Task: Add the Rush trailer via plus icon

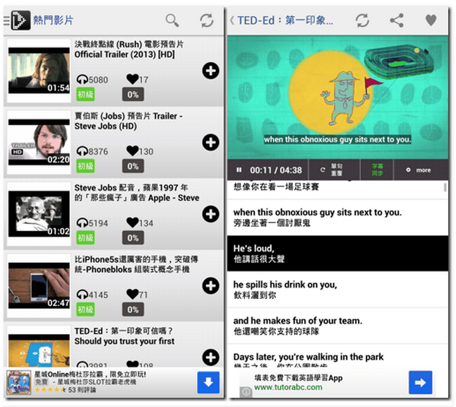Action: click(x=210, y=71)
